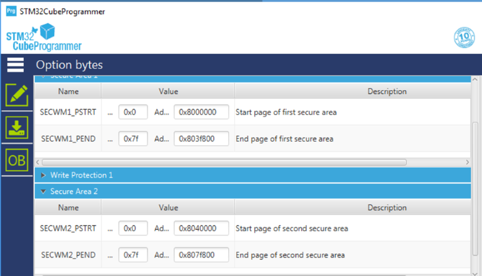This screenshot has height=276, width=482.
Task: Open the Erasing & Programming download panel
Action: (x=17, y=127)
